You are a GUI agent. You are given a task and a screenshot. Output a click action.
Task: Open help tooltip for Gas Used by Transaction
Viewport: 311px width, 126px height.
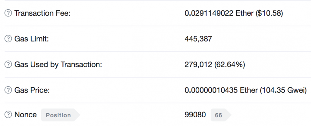pos(8,64)
